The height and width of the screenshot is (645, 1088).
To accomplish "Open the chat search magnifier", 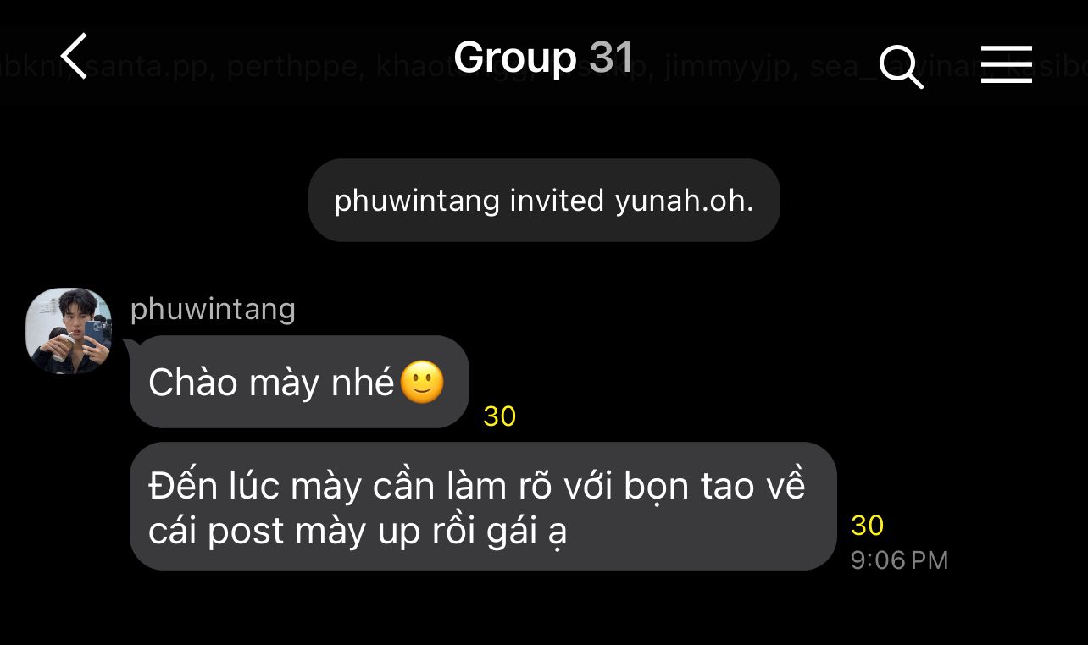I will pos(901,66).
